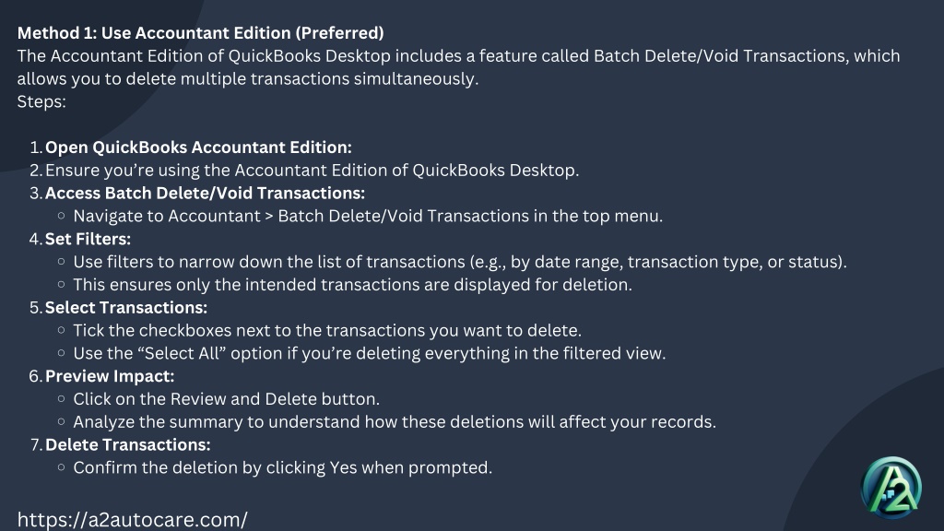Screen dimensions: 944x531
Task: Select the Select All option bullet
Action: click(369, 353)
